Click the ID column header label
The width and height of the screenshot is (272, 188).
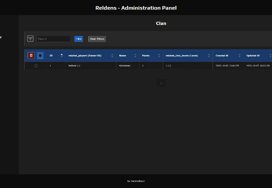pyautogui.click(x=51, y=56)
